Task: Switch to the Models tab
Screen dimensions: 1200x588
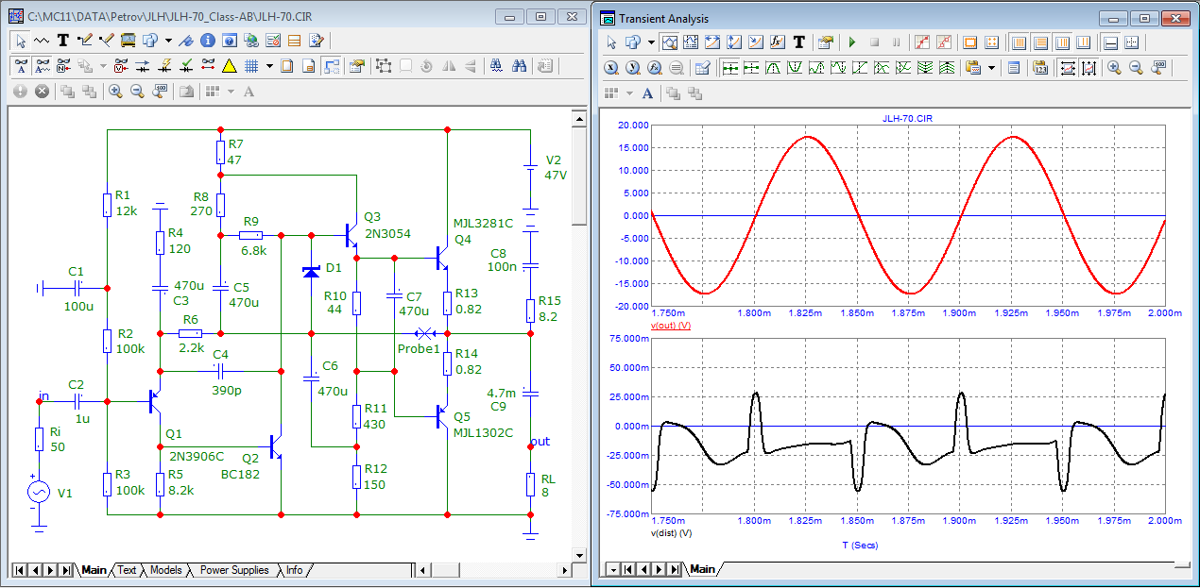Action: (165, 570)
